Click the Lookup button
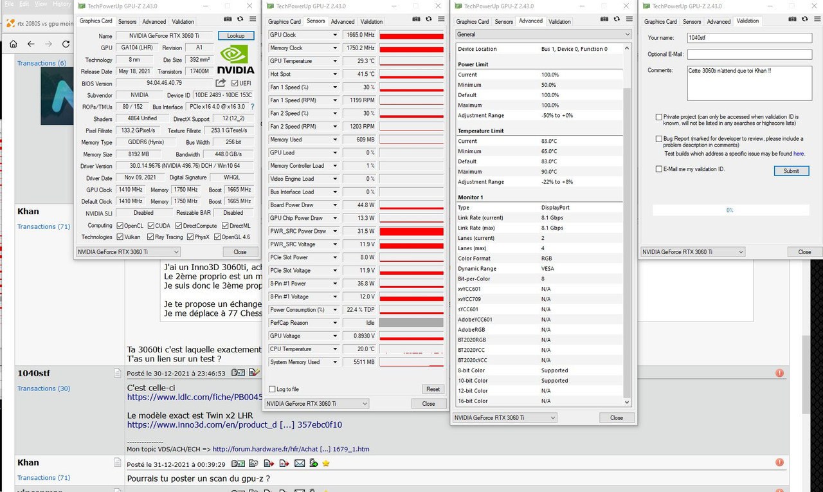 [236, 36]
